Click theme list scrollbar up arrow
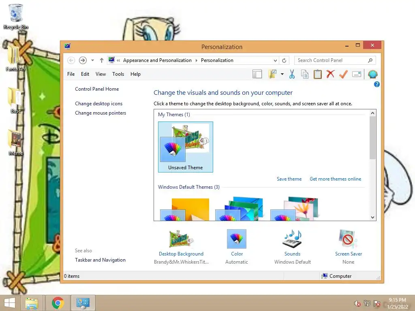This screenshot has height=311, width=415. coord(373,113)
